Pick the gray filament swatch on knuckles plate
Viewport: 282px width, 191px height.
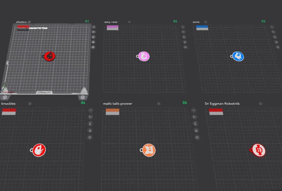click(x=9, y=113)
